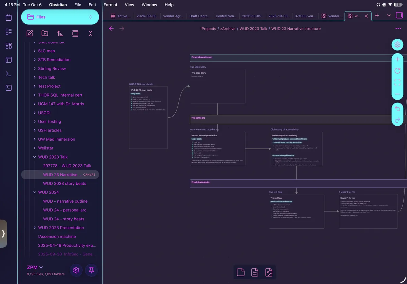This screenshot has height=284, width=407.
Task: Open vault settings gear at sidebar bottom
Action: 76,270
